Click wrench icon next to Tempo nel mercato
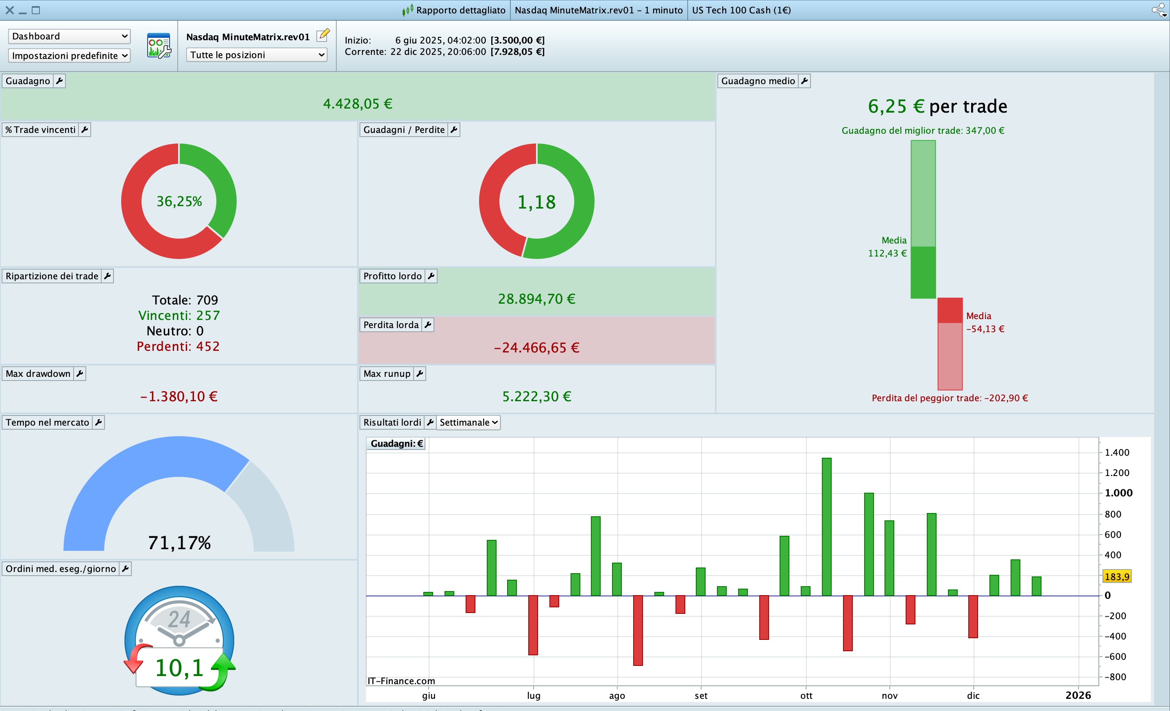Image resolution: width=1170 pixels, height=711 pixels. point(98,423)
